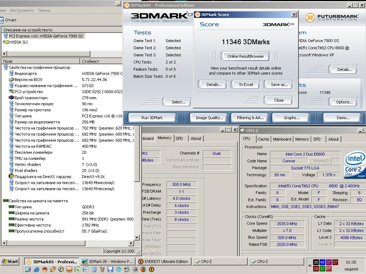Viewport: 366px width, 274px height.
Task: Click the Поле column header in EVEREST
Action: coord(41,61)
